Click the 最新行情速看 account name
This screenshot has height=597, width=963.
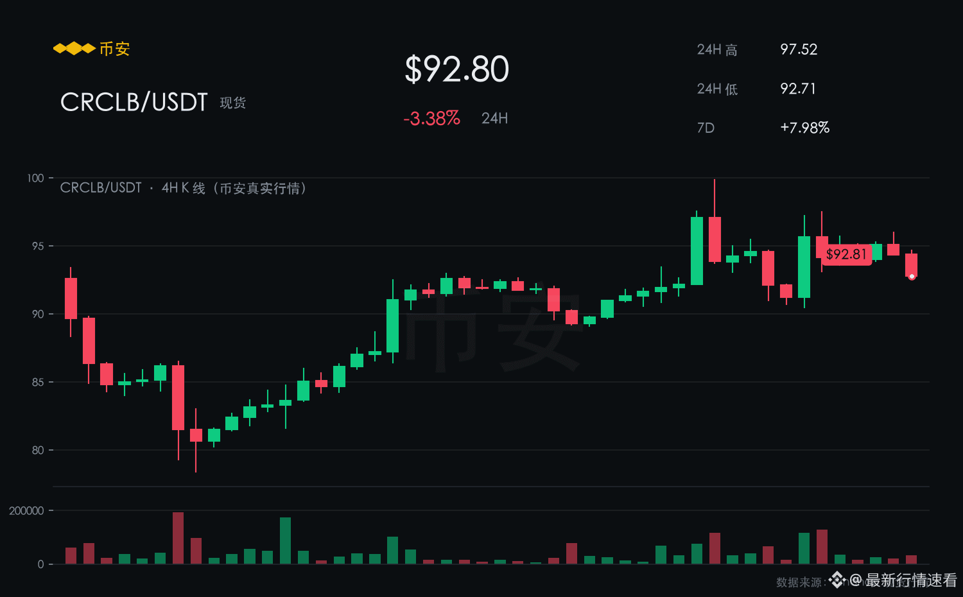tap(912, 580)
